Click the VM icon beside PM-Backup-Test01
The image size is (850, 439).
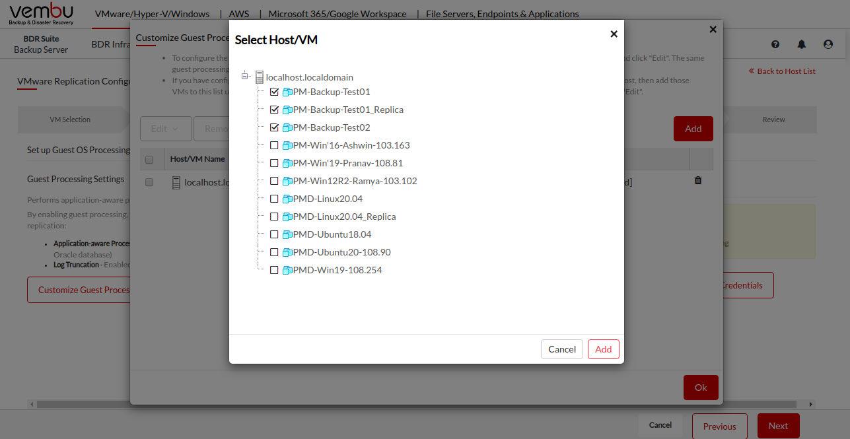[x=287, y=92]
